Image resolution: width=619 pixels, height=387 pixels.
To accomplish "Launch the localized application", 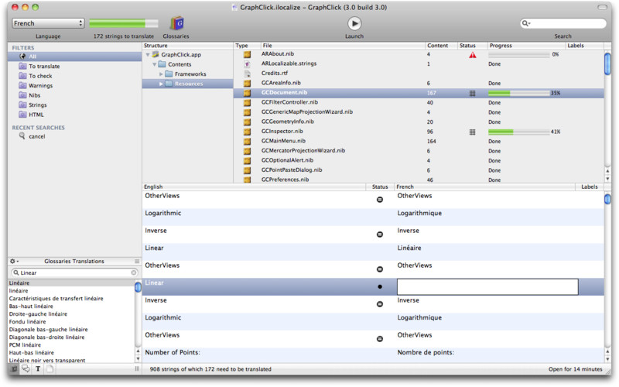I will [x=354, y=23].
